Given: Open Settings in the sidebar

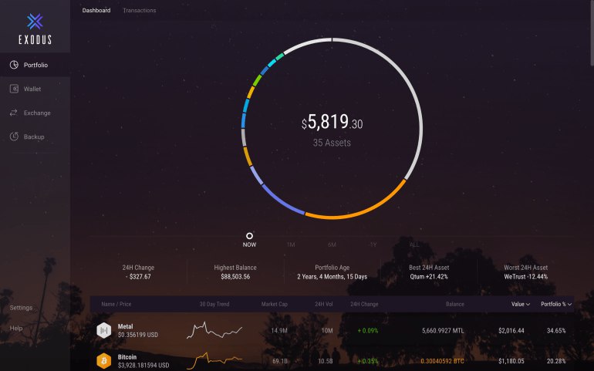Looking at the screenshot, I should pos(21,308).
